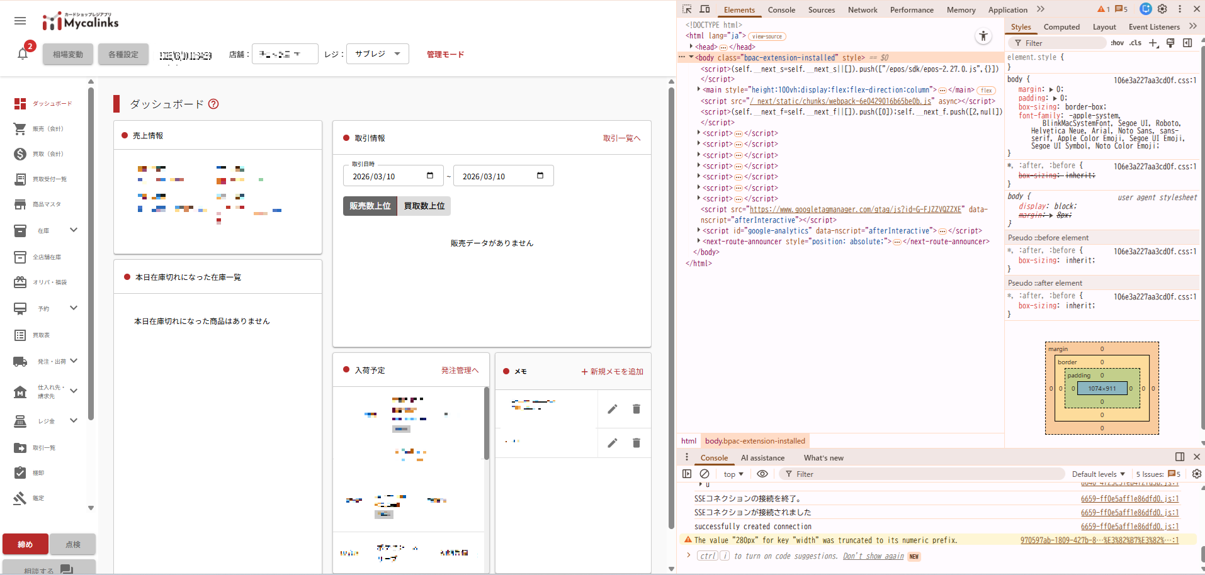
Task: Expand the 在庫 sidebar menu
Action: tap(74, 230)
